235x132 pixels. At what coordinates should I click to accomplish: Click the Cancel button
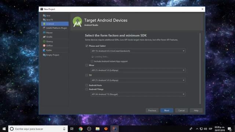(x=181, y=110)
